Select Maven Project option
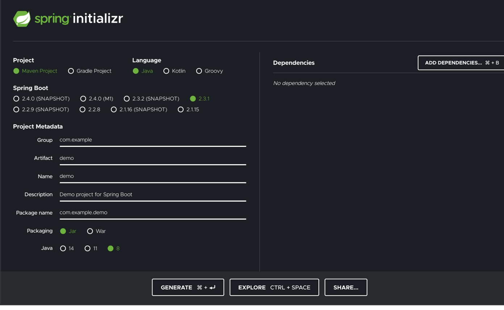Image resolution: width=504 pixels, height=310 pixels. tap(16, 71)
